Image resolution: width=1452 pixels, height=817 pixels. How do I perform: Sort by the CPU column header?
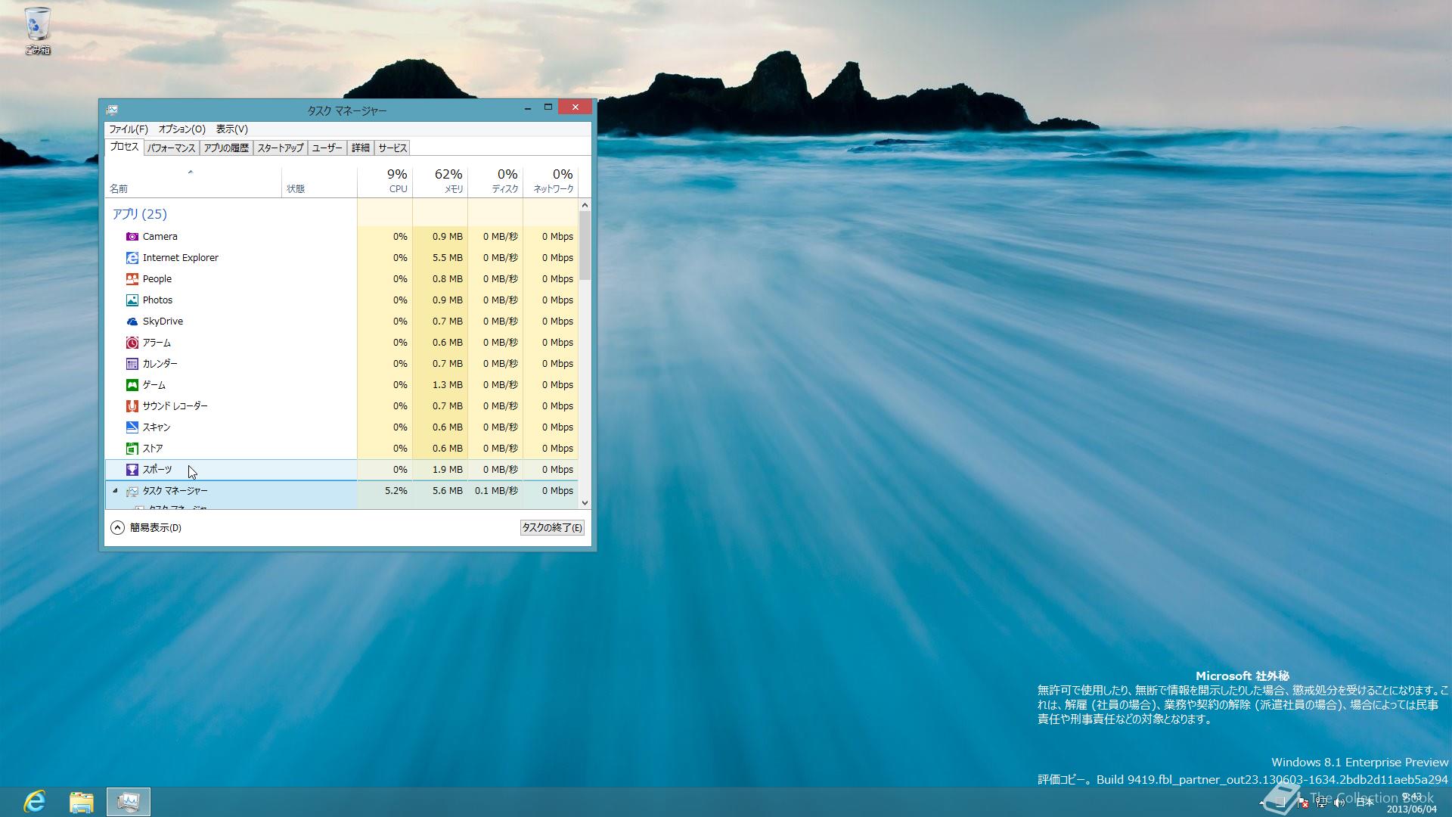[x=385, y=182]
